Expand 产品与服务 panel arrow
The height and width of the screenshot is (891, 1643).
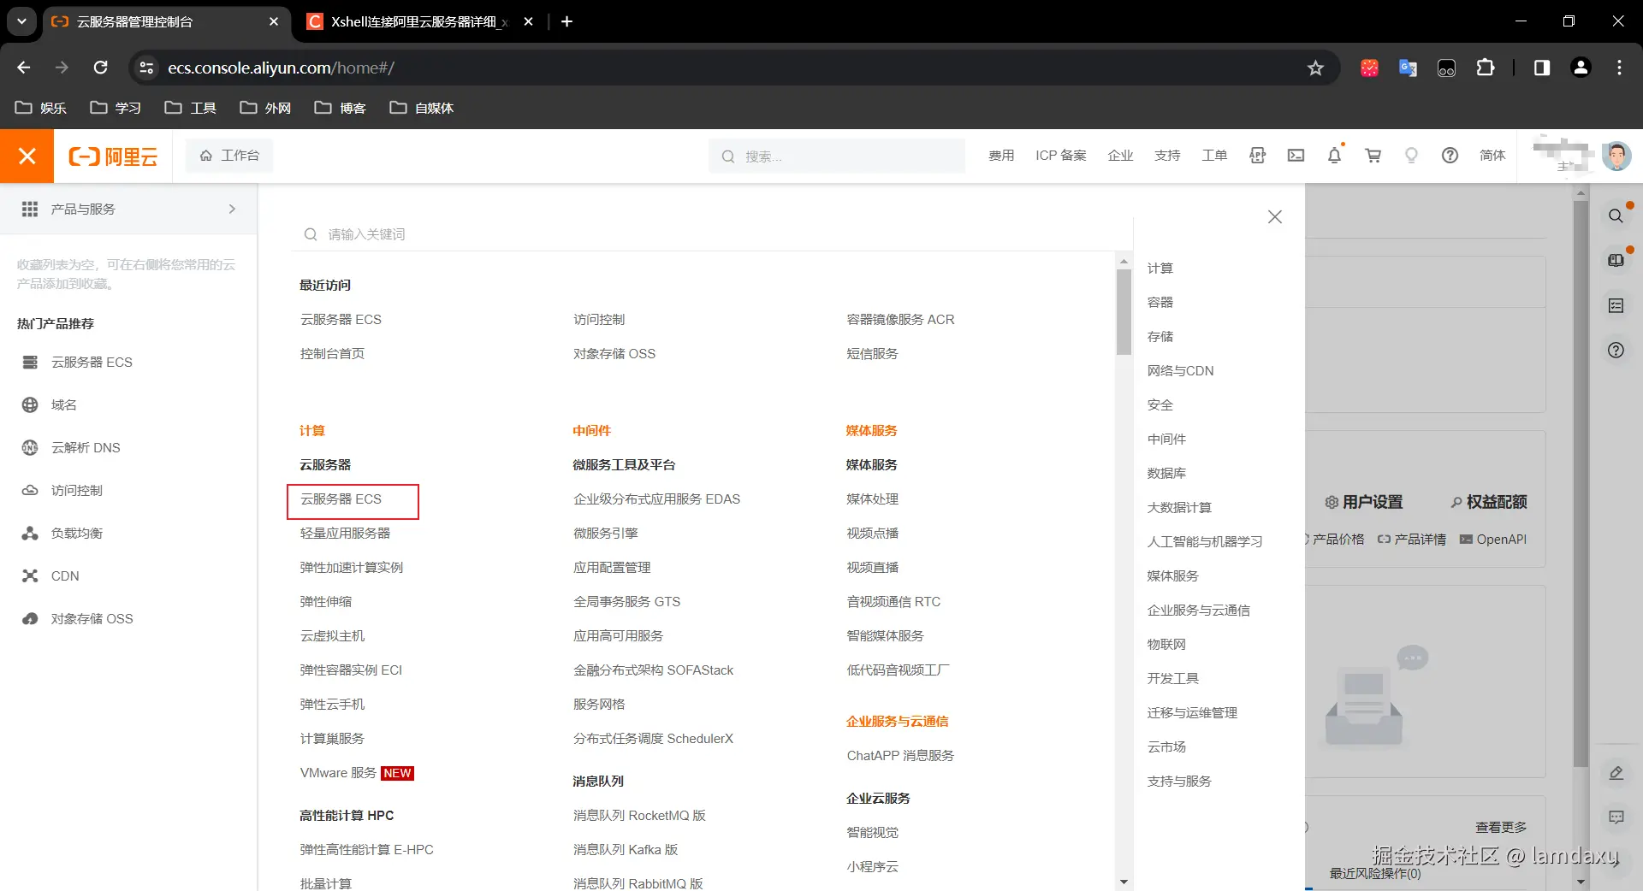232,209
